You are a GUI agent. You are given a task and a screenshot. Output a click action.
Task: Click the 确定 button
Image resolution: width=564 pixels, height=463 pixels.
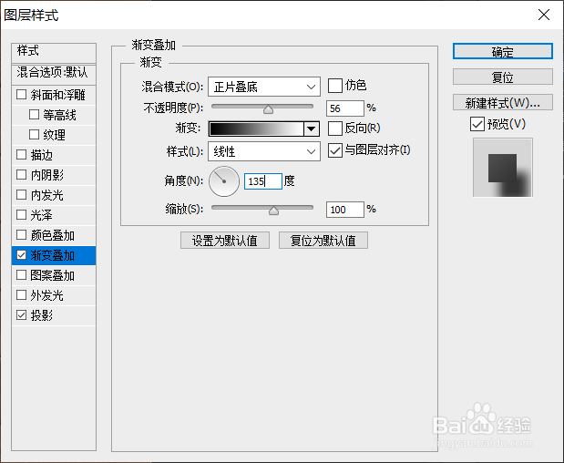coord(502,51)
